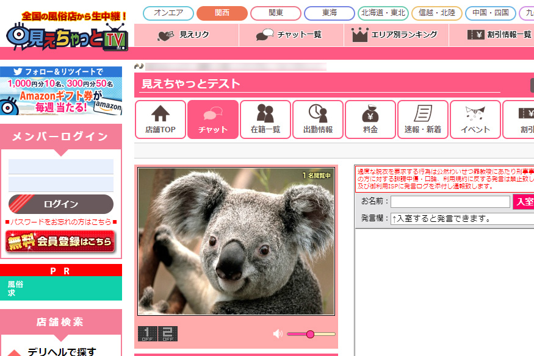Toggle camera 2 OFF button
Screen dimensions: 534x356
point(168,333)
